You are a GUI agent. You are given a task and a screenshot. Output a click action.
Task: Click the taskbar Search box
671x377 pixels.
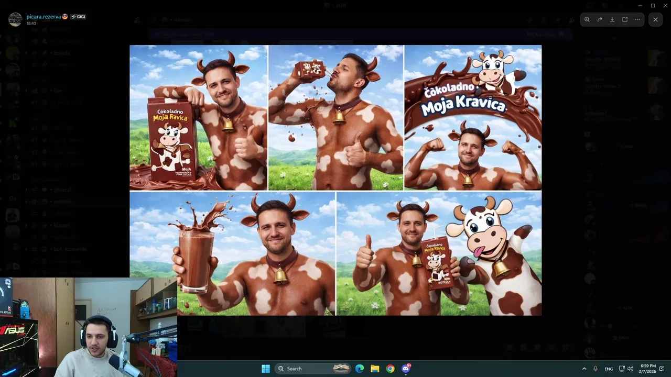point(313,369)
